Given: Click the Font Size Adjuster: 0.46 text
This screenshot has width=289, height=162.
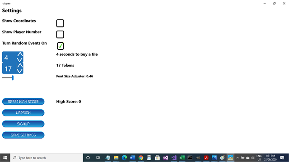Looking at the screenshot, I should [x=75, y=76].
